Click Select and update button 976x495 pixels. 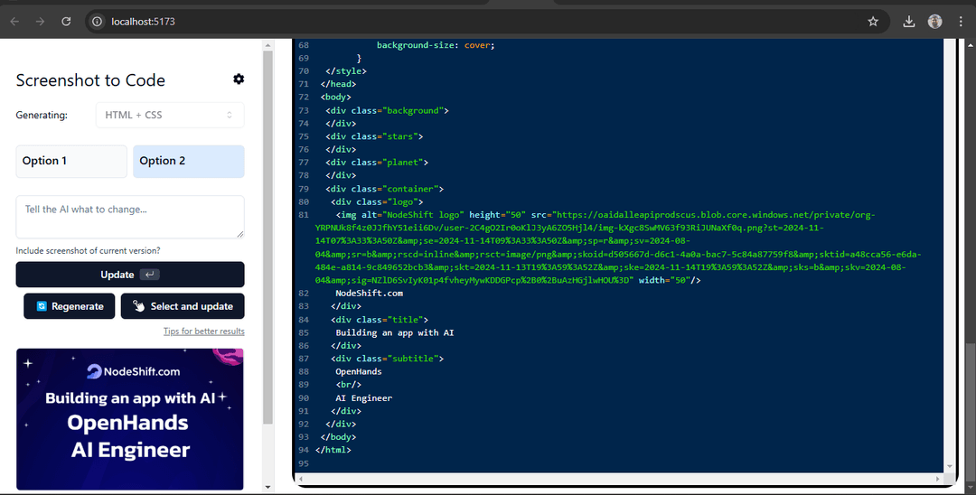point(183,306)
